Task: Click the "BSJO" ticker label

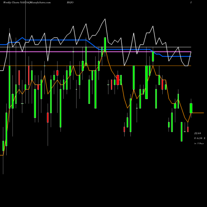Action: pos(70,2)
